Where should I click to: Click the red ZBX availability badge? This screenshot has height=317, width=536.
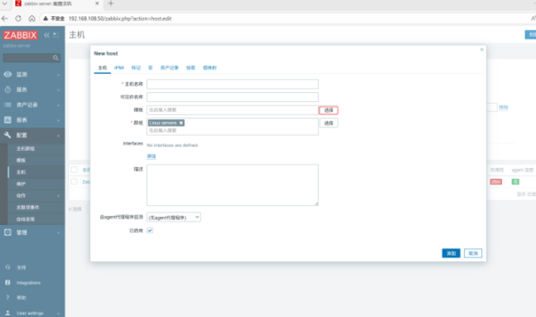point(496,182)
